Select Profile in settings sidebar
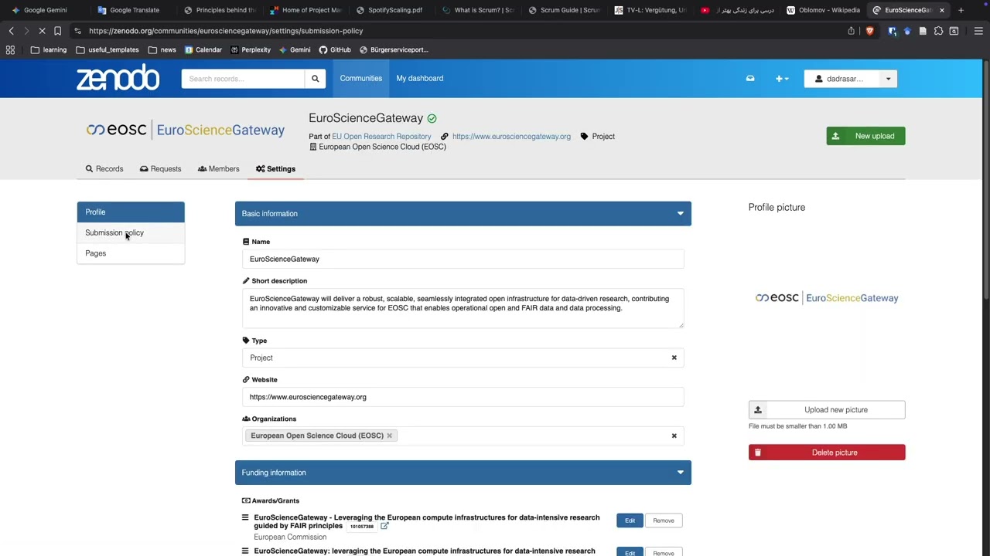 [x=131, y=212]
